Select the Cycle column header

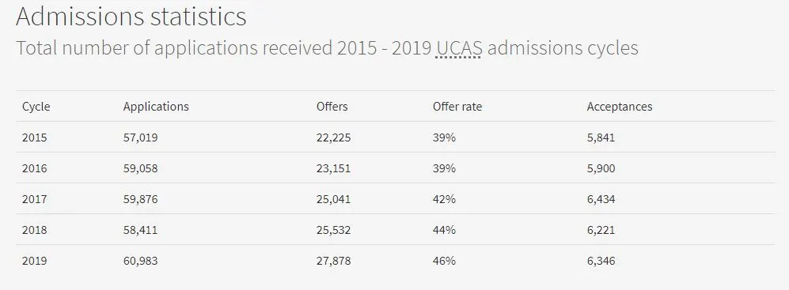(x=36, y=107)
